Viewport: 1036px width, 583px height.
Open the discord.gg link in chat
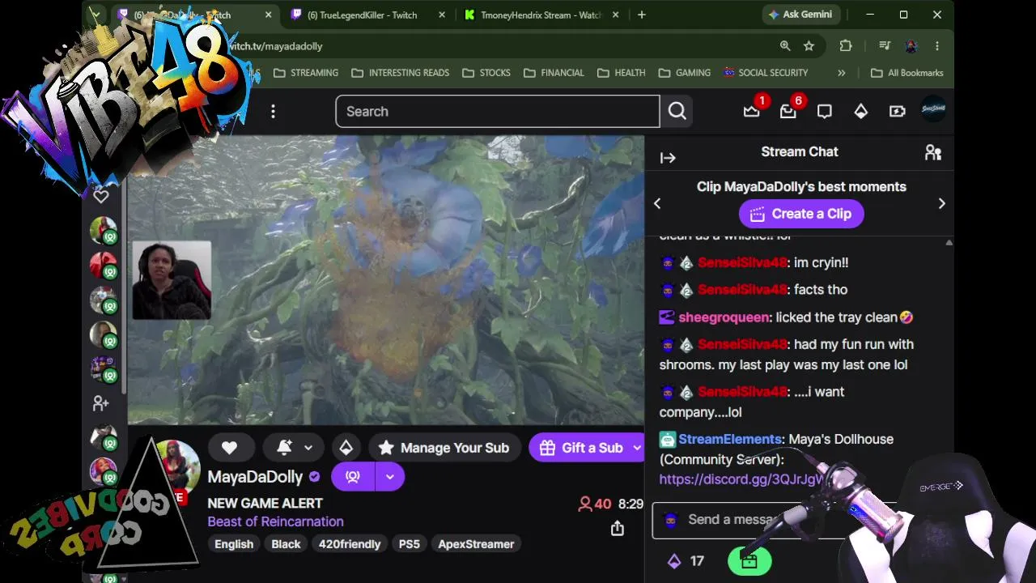[741, 479]
